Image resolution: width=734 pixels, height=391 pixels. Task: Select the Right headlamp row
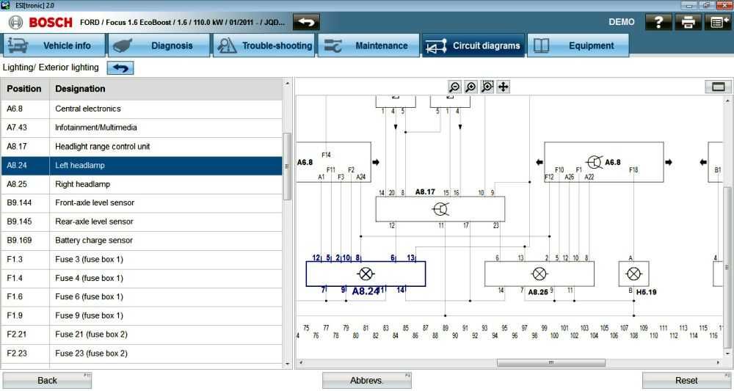(x=142, y=184)
